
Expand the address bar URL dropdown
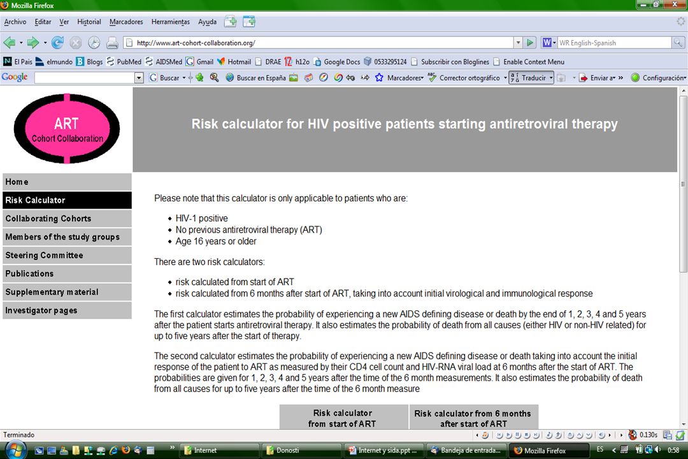[x=518, y=43]
